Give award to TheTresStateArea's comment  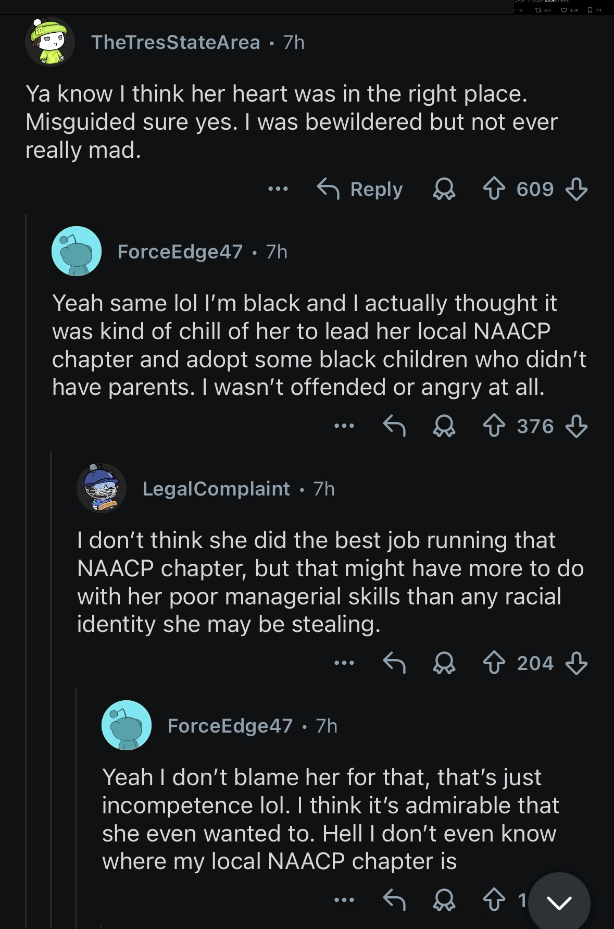click(x=444, y=189)
